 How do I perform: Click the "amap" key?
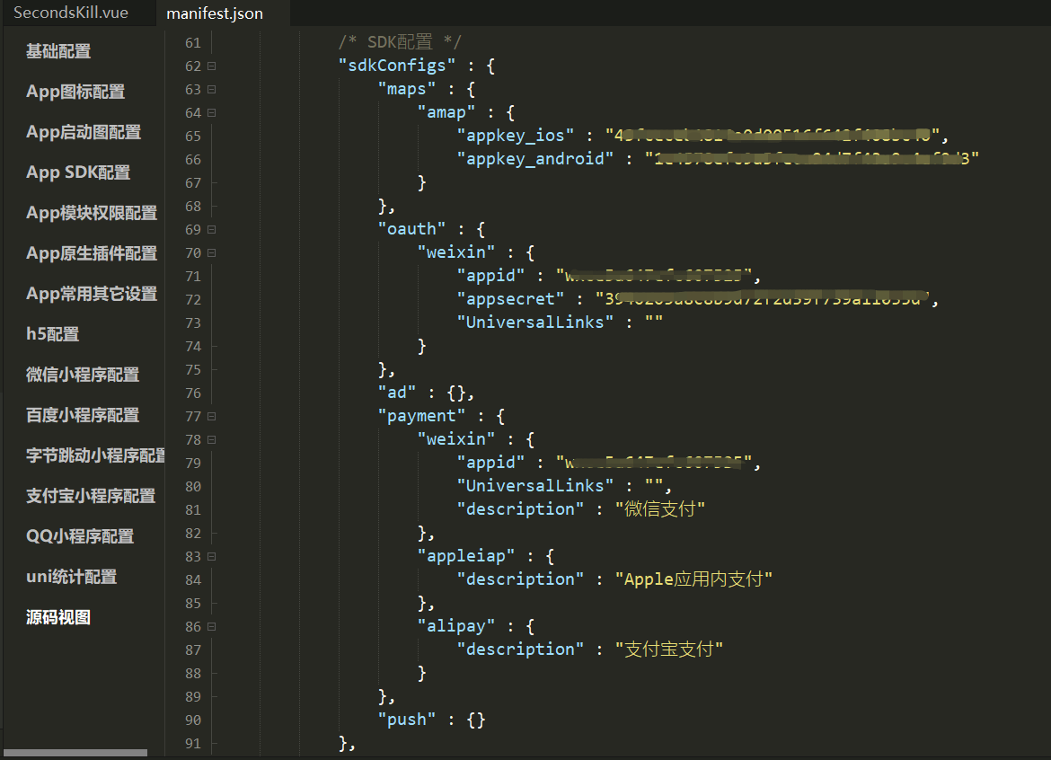446,112
